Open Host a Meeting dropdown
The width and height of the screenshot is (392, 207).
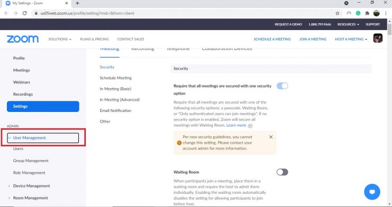click(351, 39)
